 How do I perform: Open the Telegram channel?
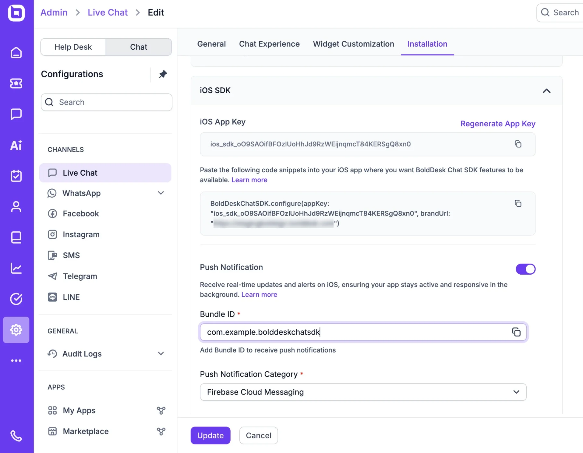[x=80, y=276]
